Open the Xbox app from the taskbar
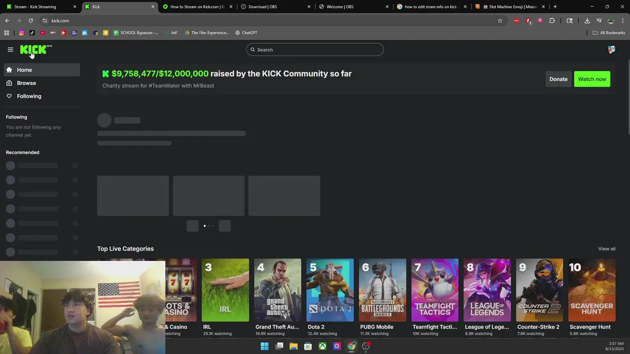This screenshot has height=354, width=630. [x=322, y=346]
